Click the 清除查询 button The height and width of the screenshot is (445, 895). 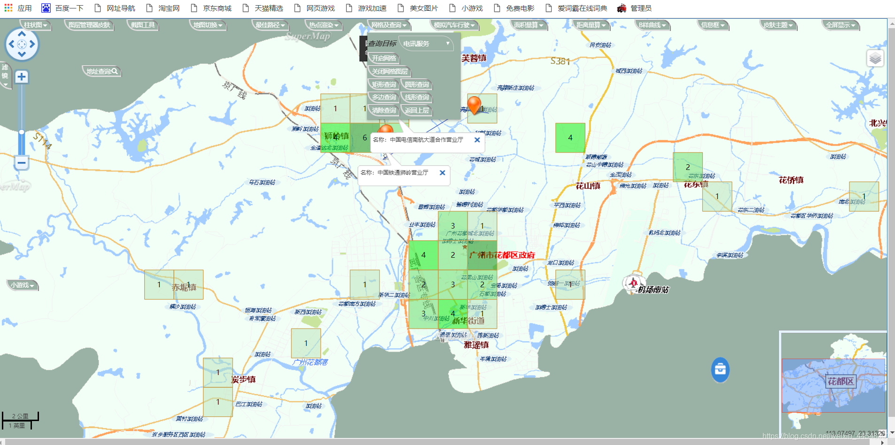tap(384, 111)
